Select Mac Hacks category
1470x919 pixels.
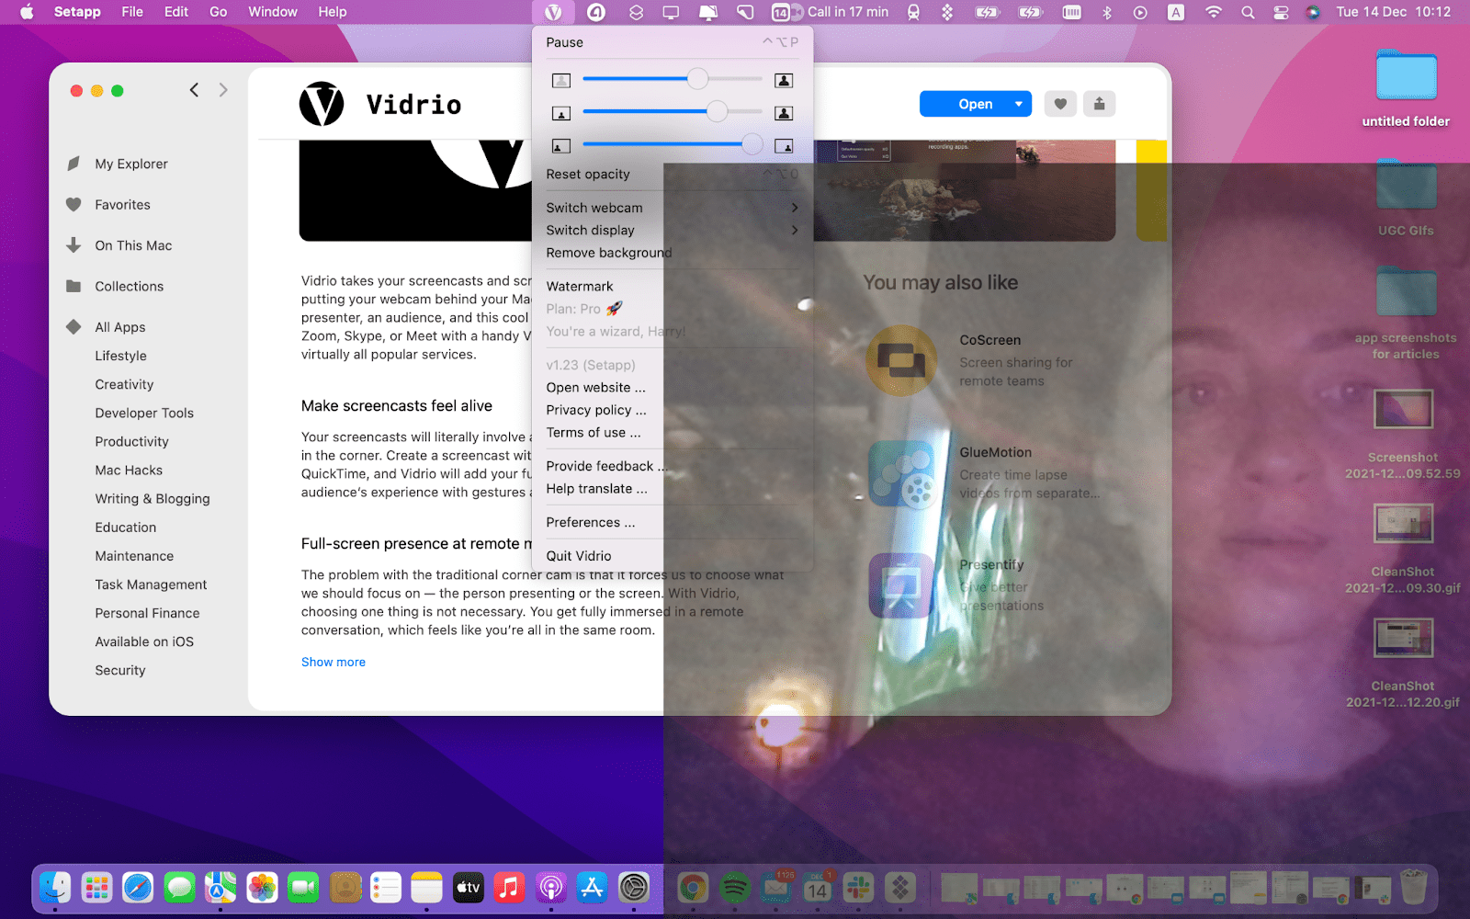(129, 470)
